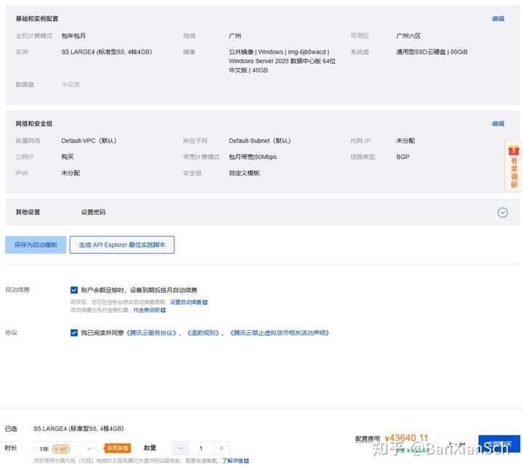
Task: Toggle the 自动续费 auto-renew checkbox
Action: 74,290
